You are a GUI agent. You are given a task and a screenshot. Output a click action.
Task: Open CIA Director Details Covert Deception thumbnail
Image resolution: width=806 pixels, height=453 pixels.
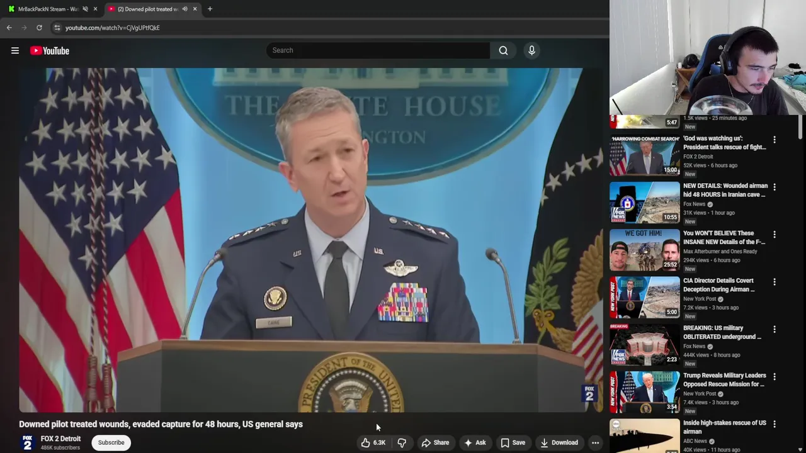644,298
